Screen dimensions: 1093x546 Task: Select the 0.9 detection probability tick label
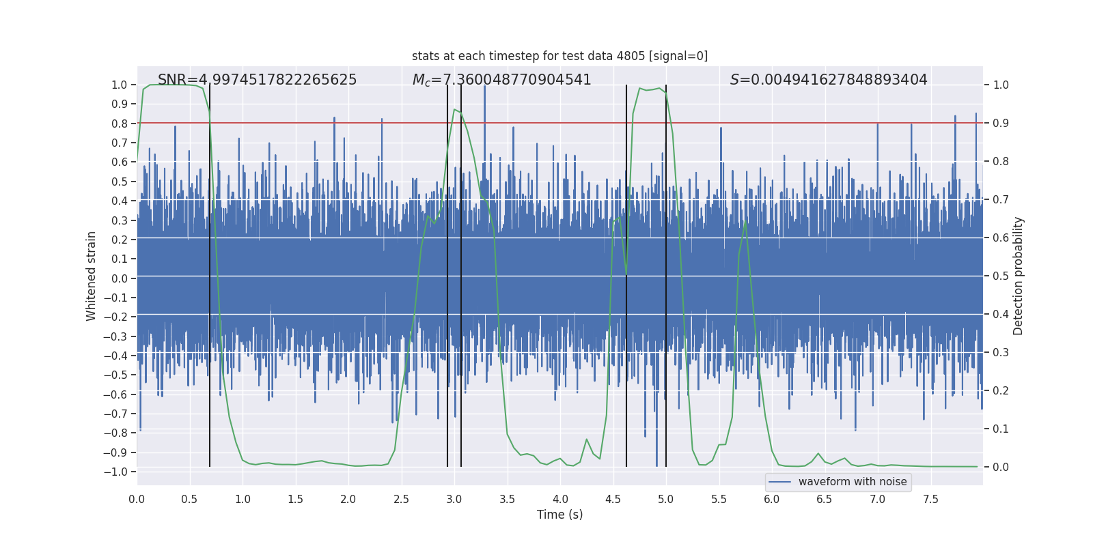pyautogui.click(x=1001, y=124)
